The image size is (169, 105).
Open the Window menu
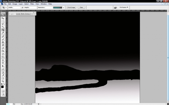click(x=44, y=4)
